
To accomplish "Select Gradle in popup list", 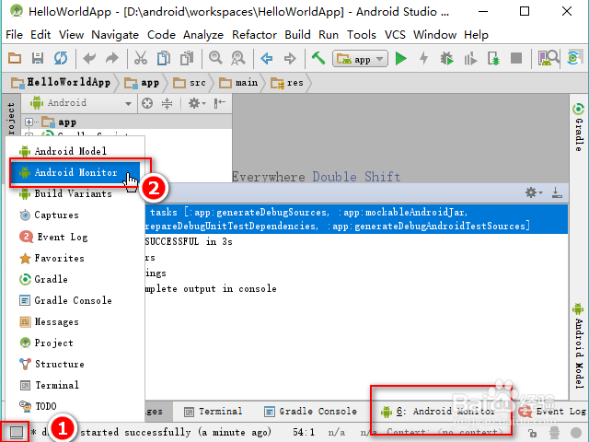I will pos(75,279).
